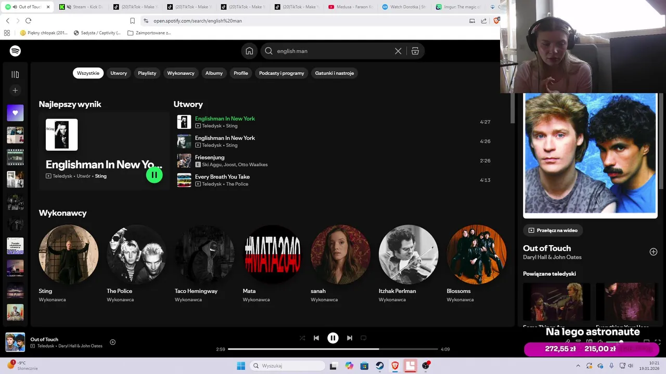Open now playing cover in player bar
The image size is (666, 374).
[15, 342]
